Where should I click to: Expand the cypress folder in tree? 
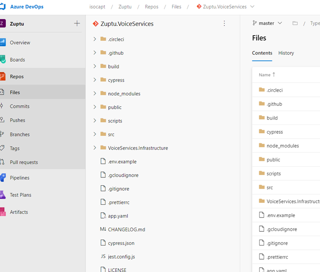coord(95,80)
